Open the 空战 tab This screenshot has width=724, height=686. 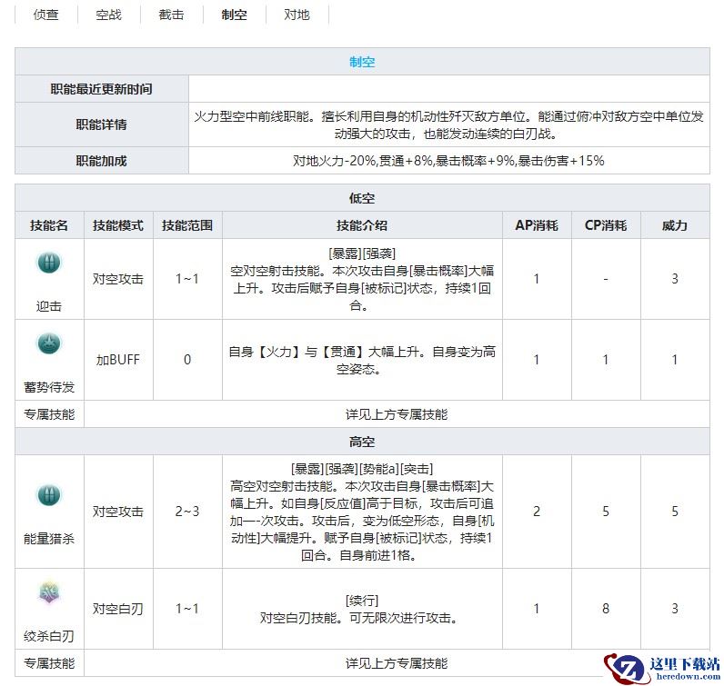pyautogui.click(x=108, y=15)
